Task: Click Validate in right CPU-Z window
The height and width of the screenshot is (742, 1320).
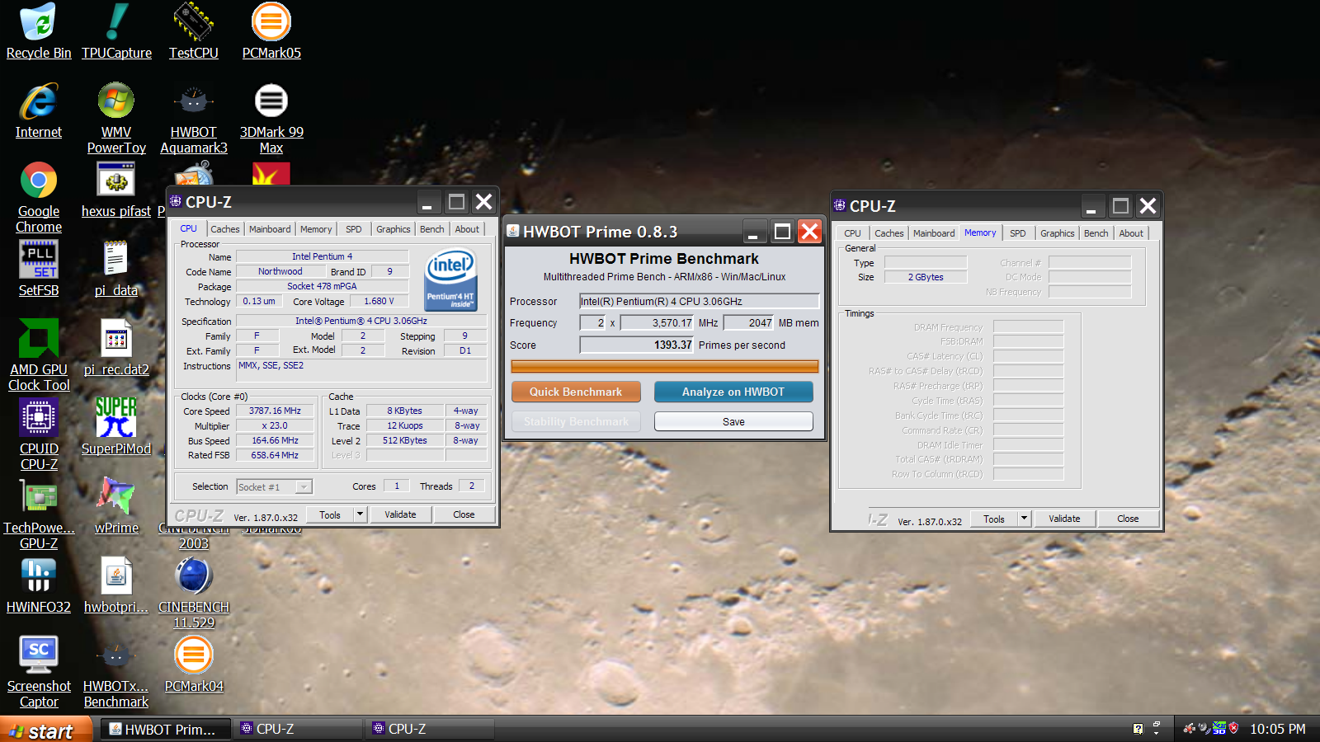Action: coord(1064,519)
